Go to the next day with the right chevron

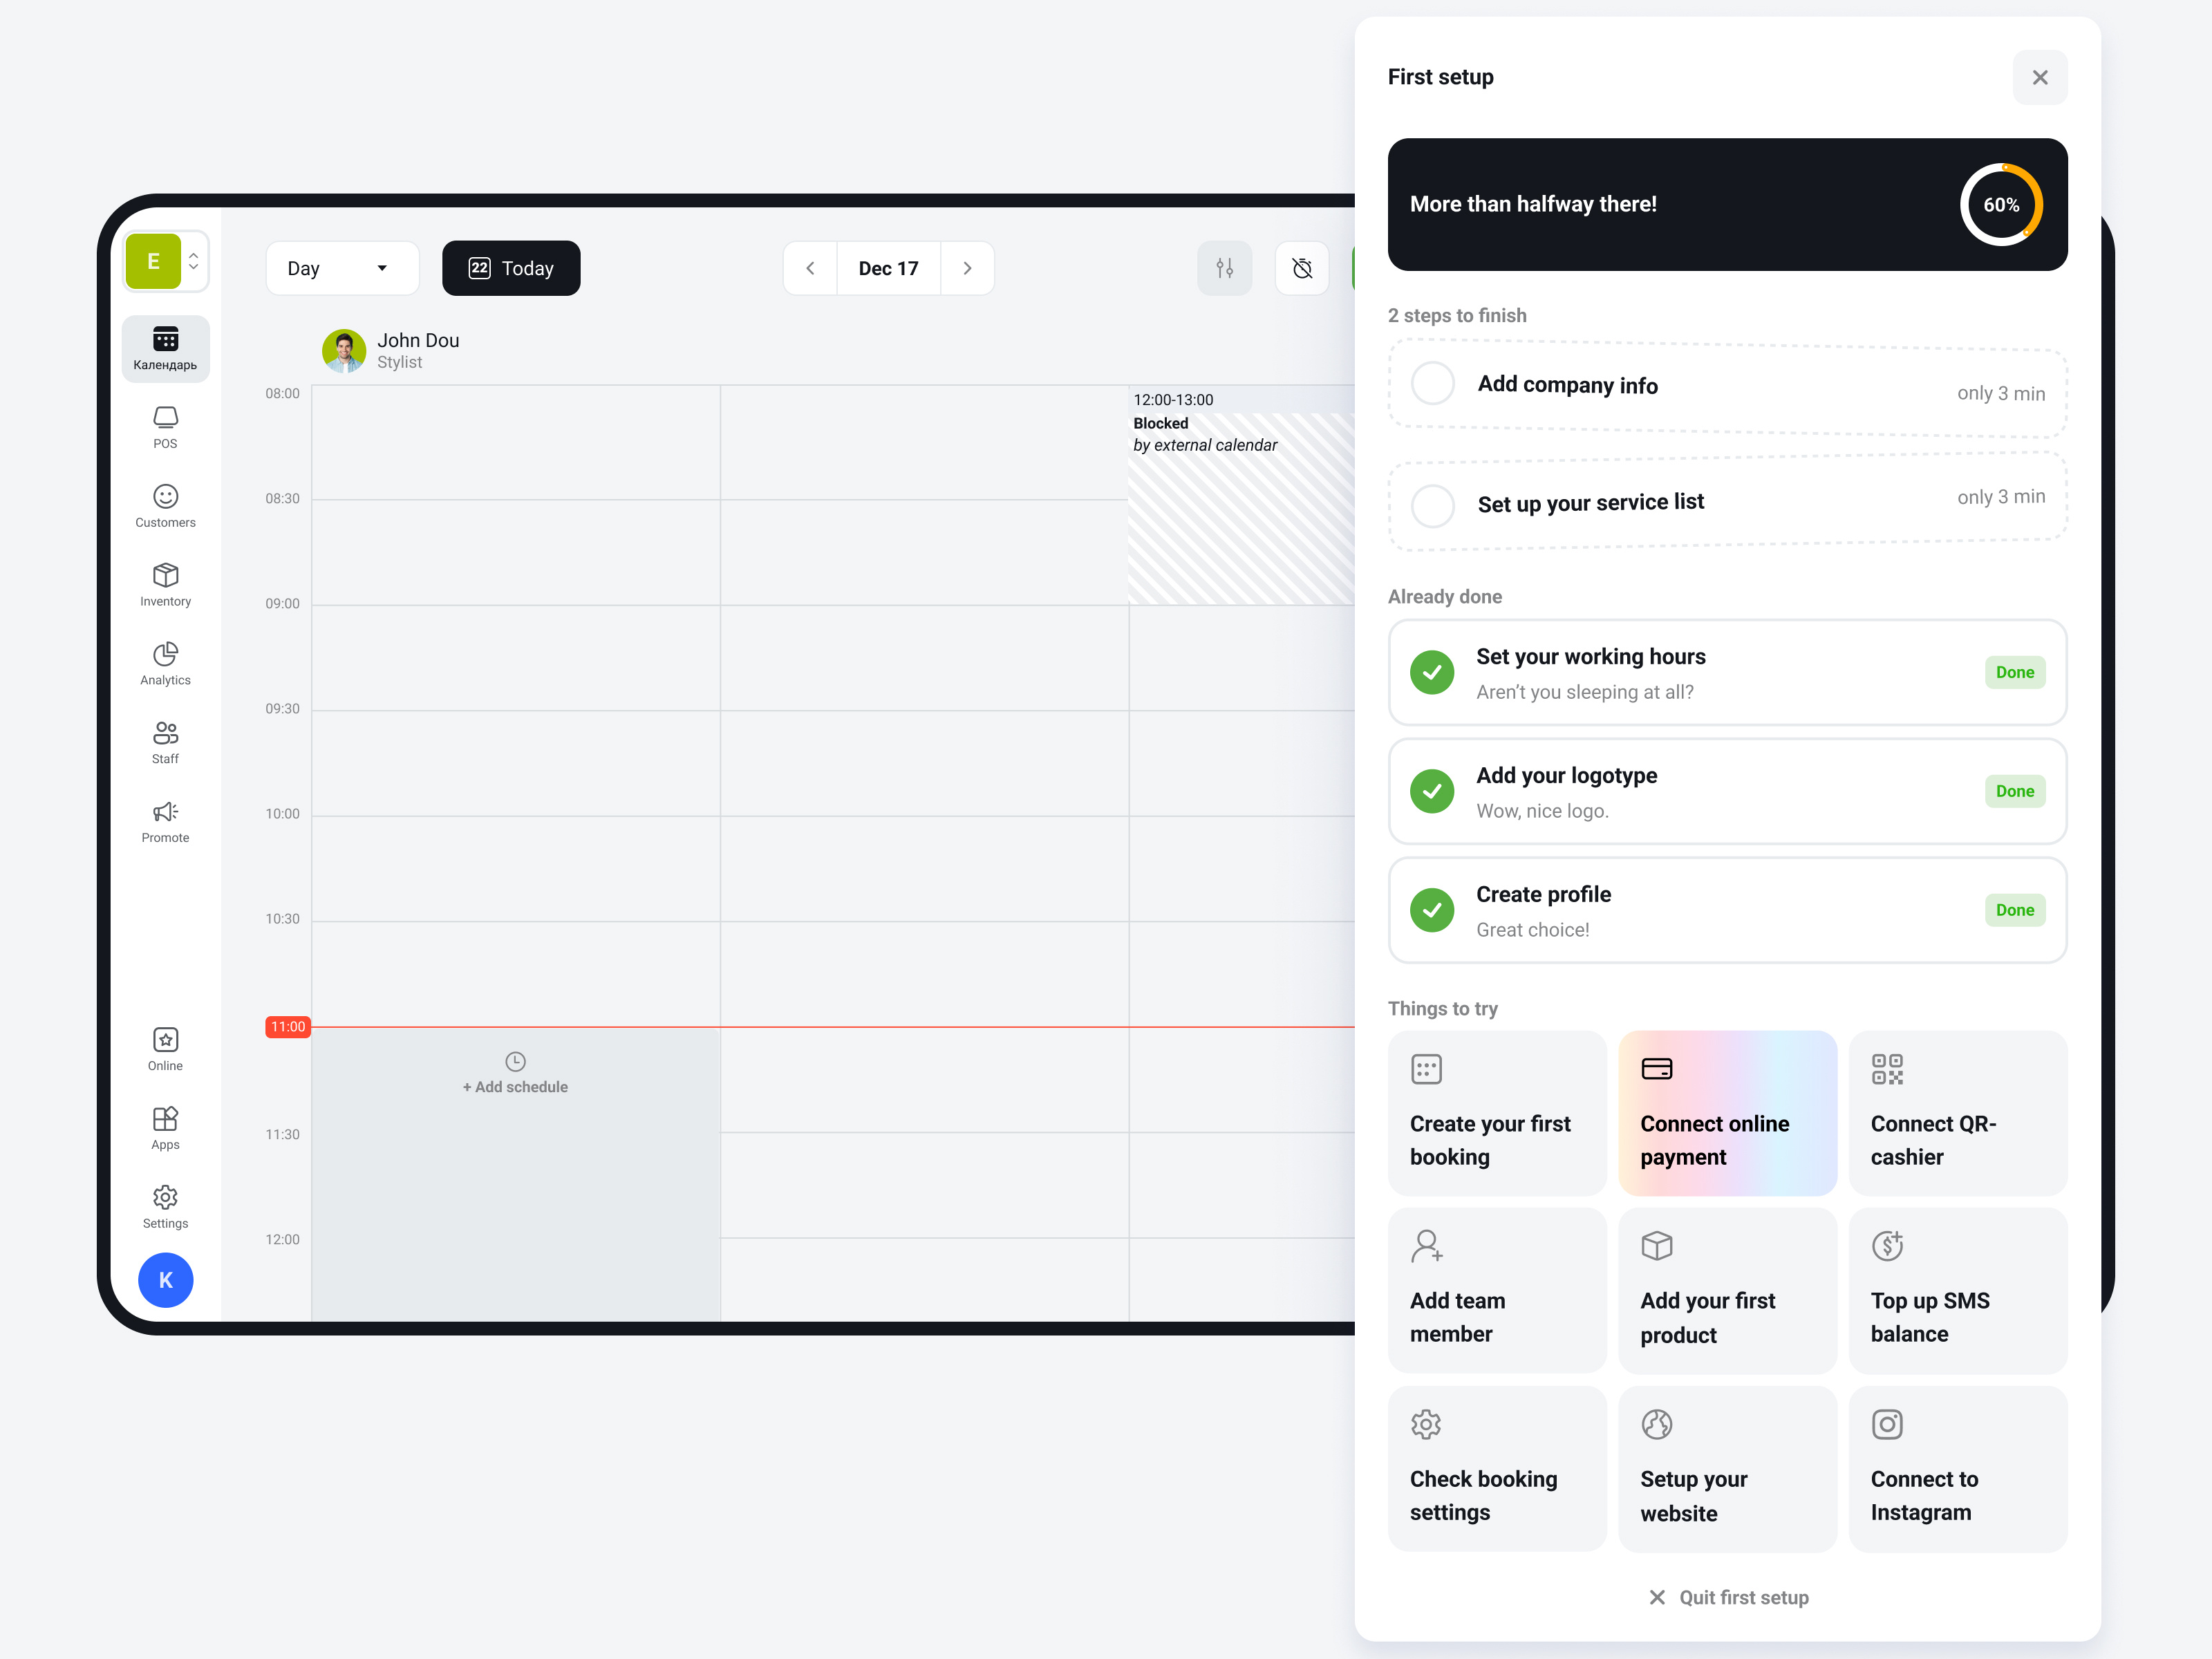tap(966, 268)
